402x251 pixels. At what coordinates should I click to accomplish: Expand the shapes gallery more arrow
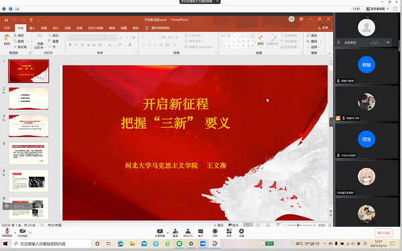point(253,46)
